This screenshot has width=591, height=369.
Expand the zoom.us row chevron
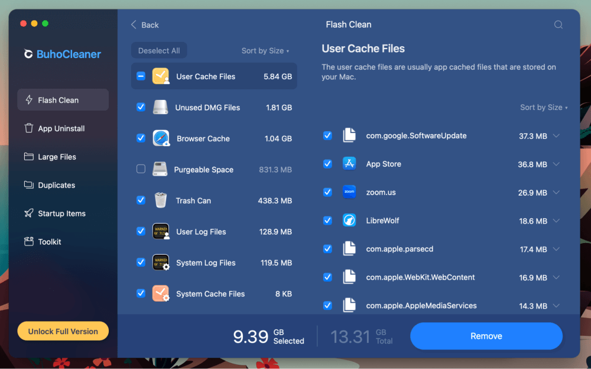[556, 192]
